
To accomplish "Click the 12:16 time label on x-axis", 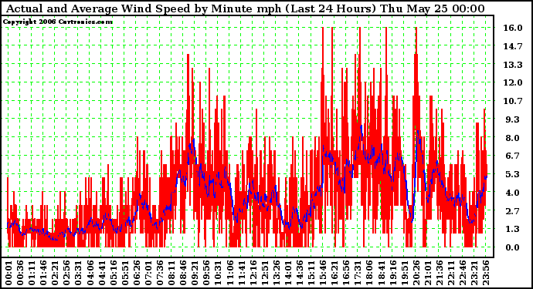I will (253, 273).
